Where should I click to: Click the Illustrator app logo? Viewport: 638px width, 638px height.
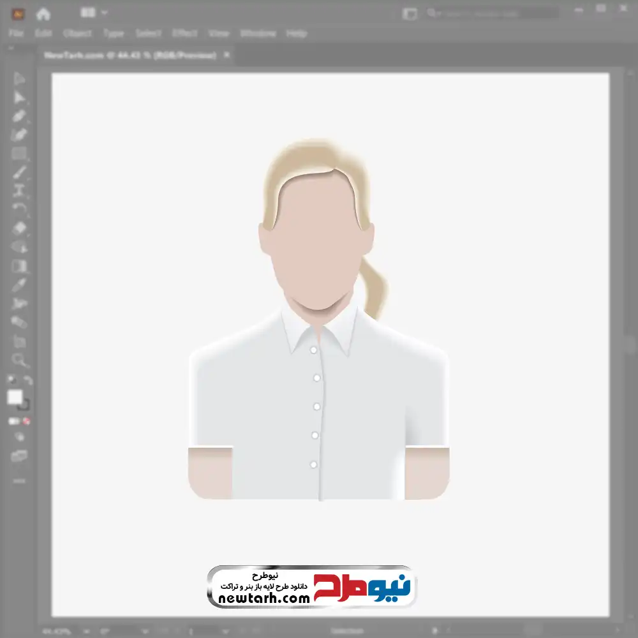(18, 14)
